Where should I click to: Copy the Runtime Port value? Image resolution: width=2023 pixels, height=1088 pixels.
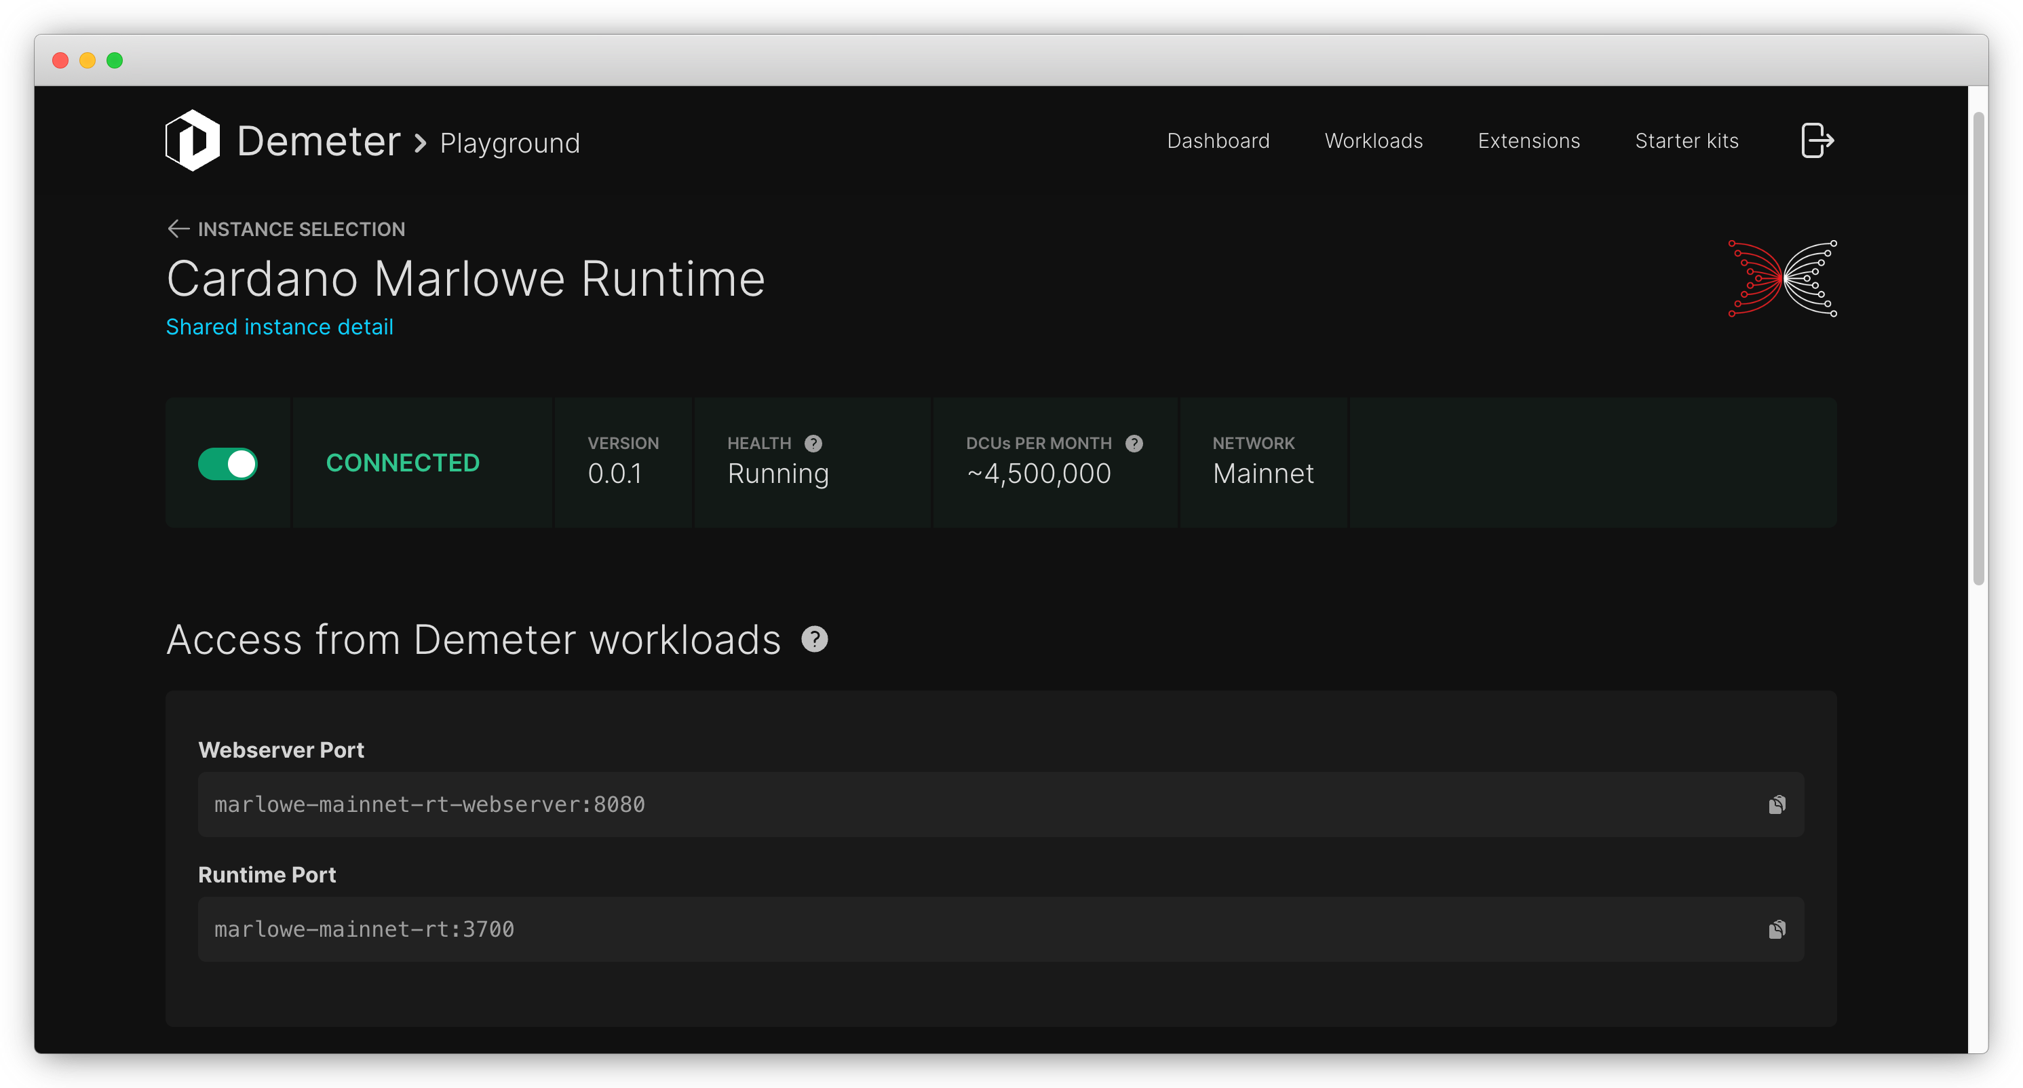tap(1777, 929)
